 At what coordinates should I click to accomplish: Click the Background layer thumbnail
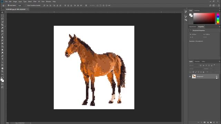pyautogui.click(x=194, y=76)
